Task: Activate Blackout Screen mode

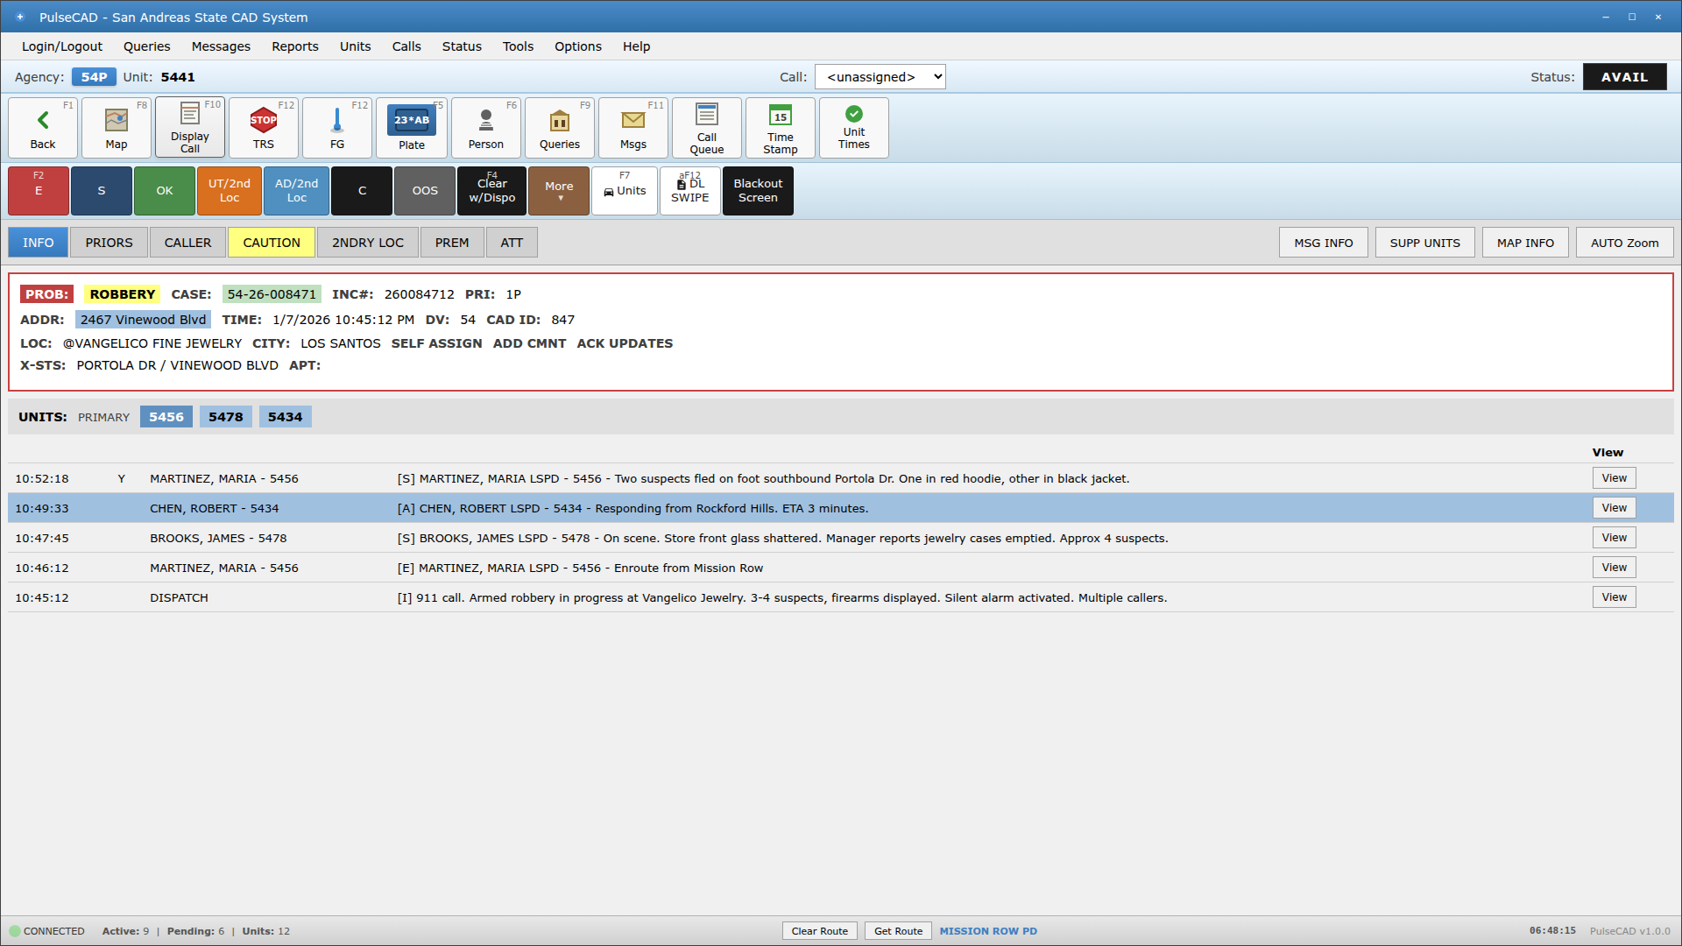Action: tap(757, 190)
